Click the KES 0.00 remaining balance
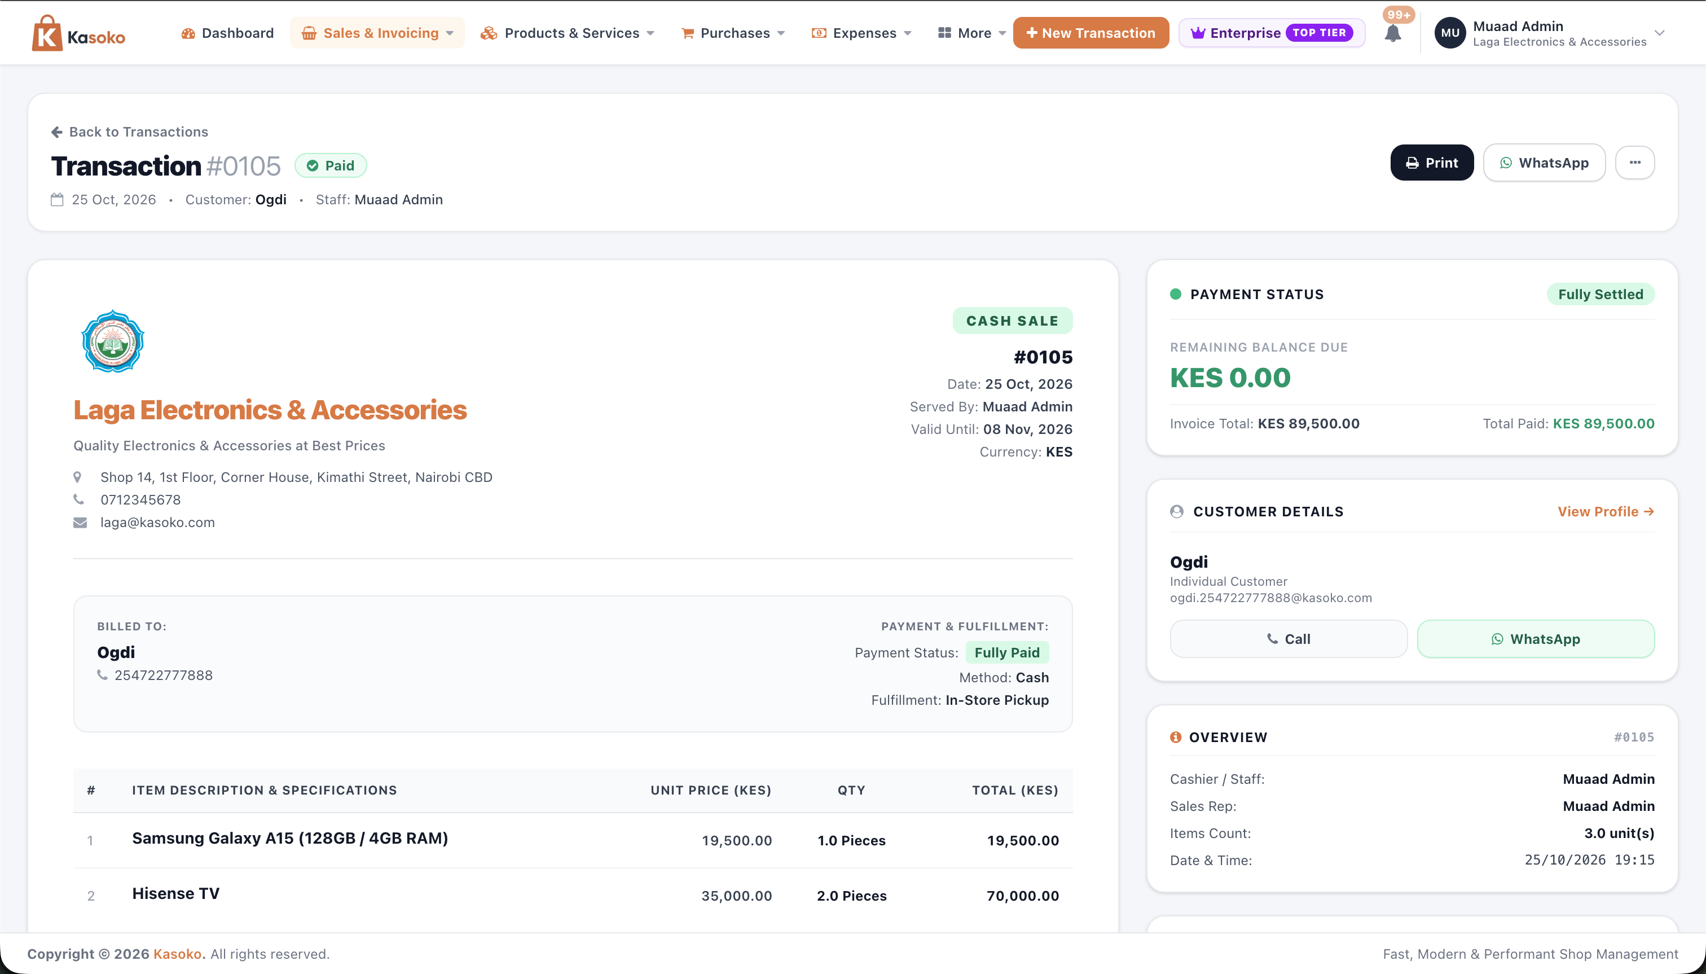Viewport: 1706px width, 974px height. 1230,378
